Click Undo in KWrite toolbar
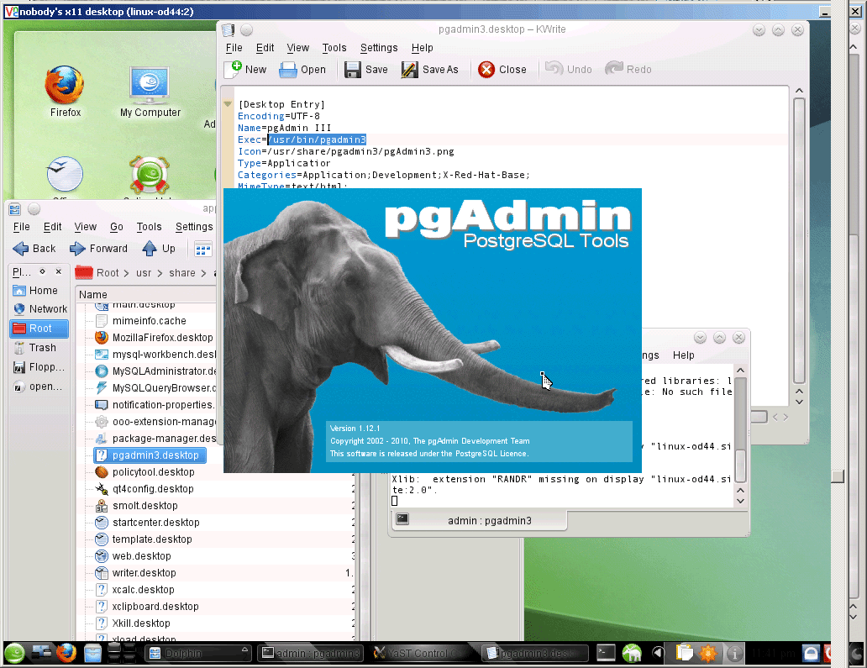The height and width of the screenshot is (668, 867). [569, 69]
